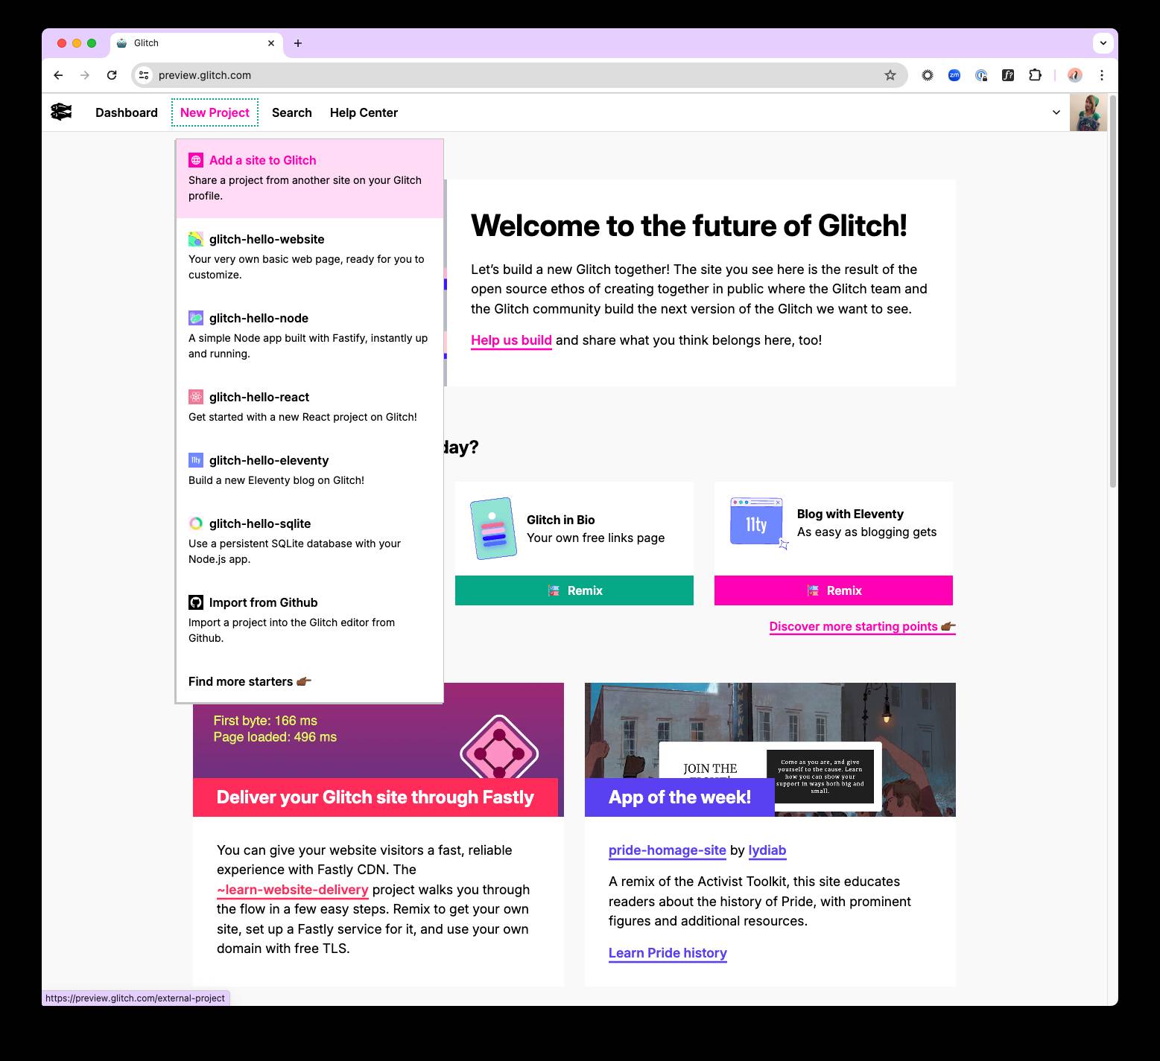Select Add a site to Glitch

click(x=310, y=179)
